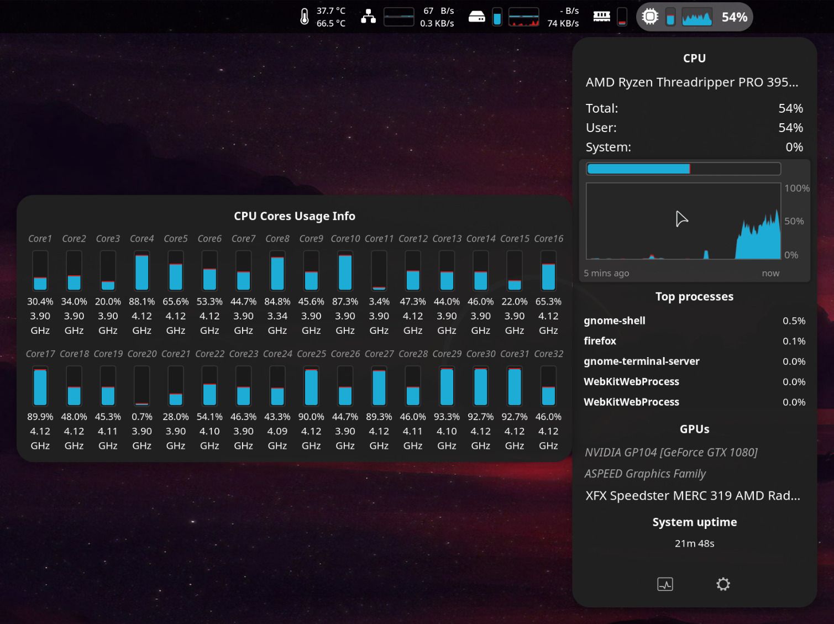The height and width of the screenshot is (624, 834).
Task: Select the firefox process entry
Action: pyautogui.click(x=600, y=341)
